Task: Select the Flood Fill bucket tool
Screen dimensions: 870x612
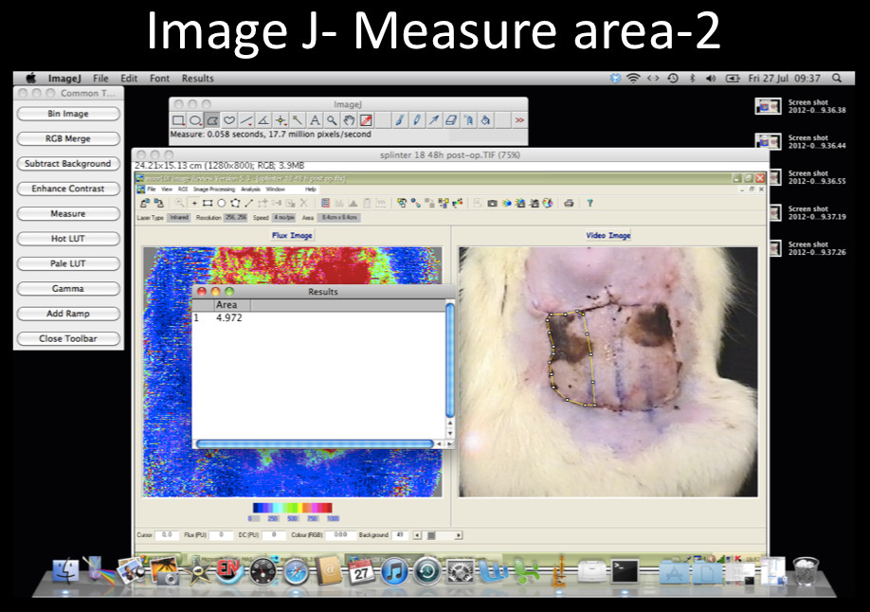Action: pyautogui.click(x=485, y=120)
